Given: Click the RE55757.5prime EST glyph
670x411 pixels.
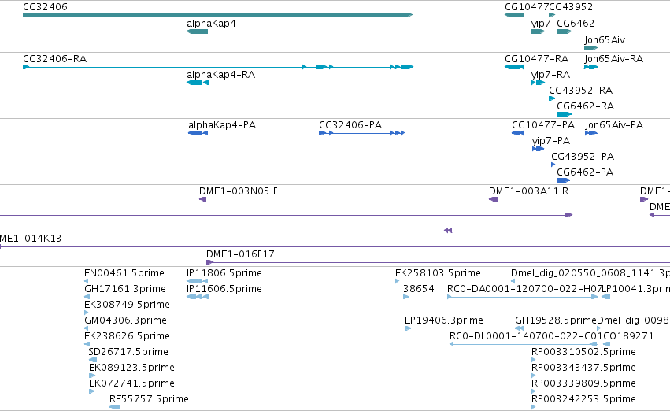Looking at the screenshot, I should pos(115,407).
